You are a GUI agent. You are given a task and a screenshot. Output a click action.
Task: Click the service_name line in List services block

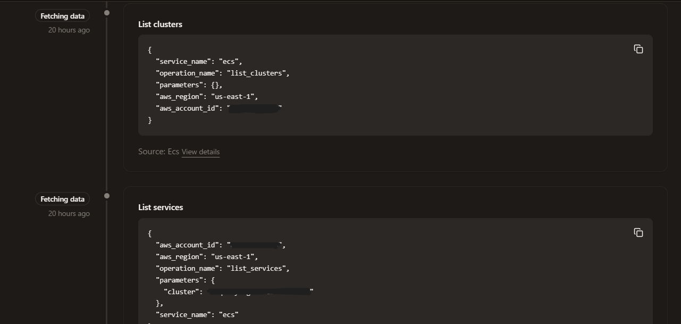click(197, 315)
